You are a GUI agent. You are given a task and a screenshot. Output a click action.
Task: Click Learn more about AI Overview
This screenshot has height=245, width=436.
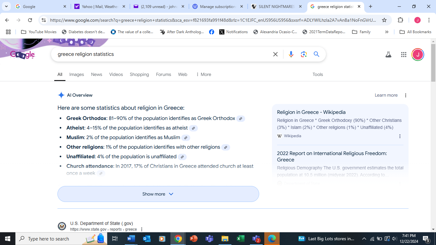386,95
